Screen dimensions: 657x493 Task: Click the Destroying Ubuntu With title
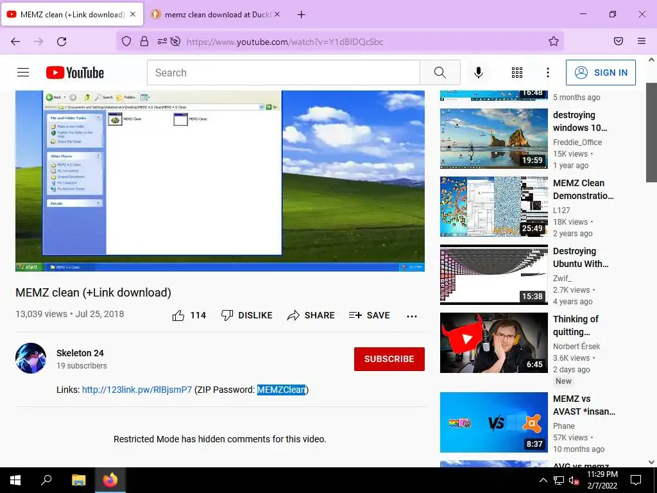point(581,257)
